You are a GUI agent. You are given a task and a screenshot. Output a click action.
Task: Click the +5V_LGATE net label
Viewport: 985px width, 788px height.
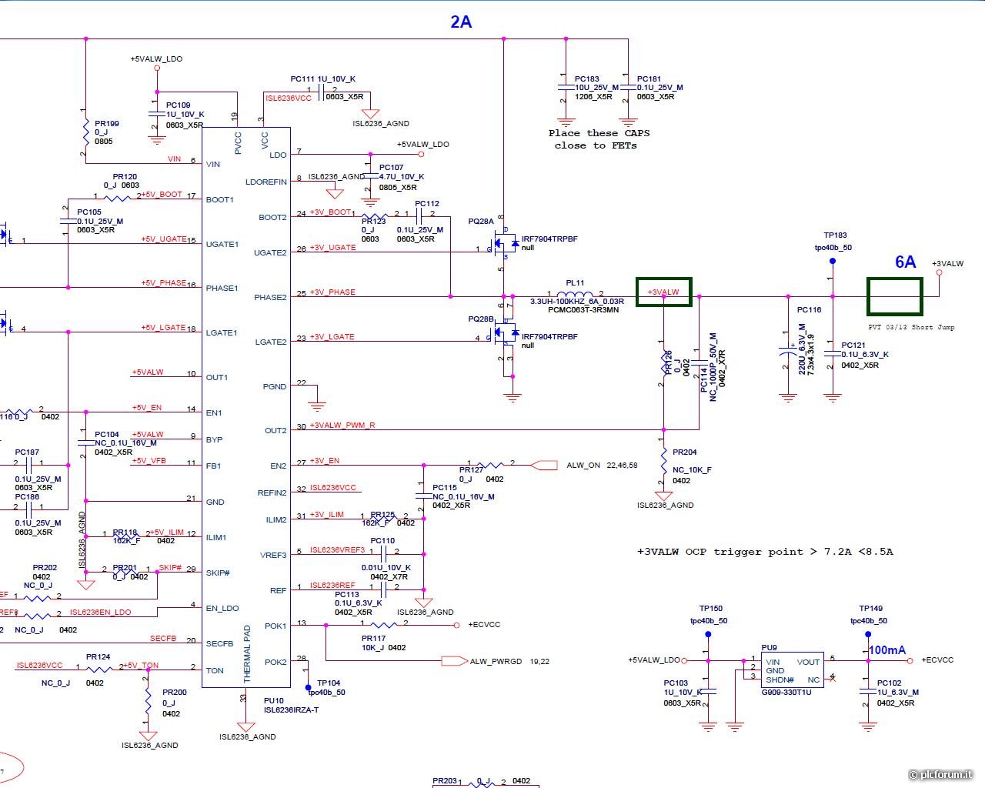(163, 327)
